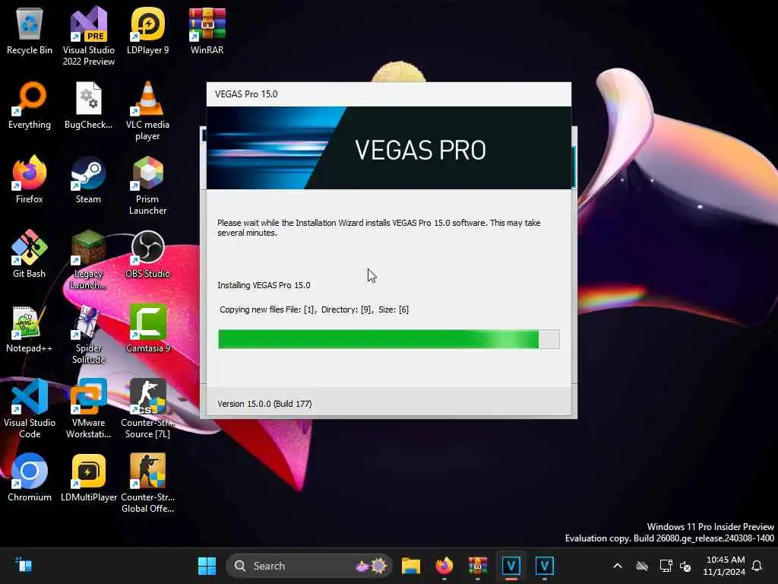778x584 pixels.
Task: Select the Steam desktop shortcut
Action: pos(88,180)
